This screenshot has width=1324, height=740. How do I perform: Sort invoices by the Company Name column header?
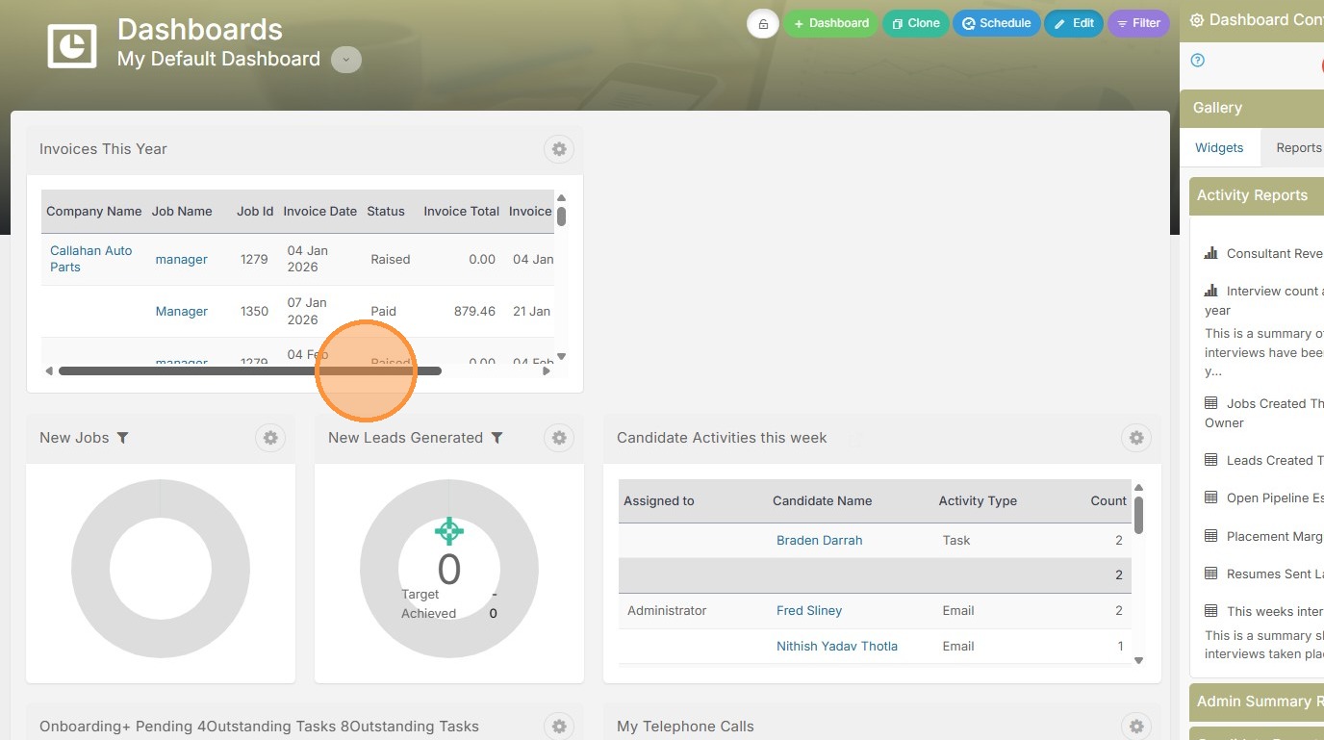(x=94, y=212)
